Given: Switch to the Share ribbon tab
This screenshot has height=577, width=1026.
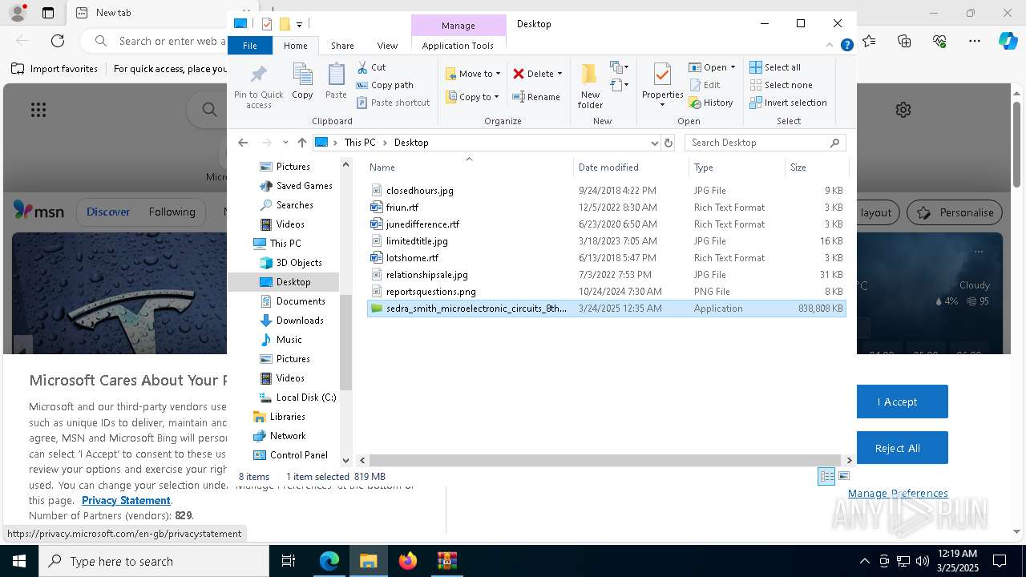Looking at the screenshot, I should click(342, 46).
